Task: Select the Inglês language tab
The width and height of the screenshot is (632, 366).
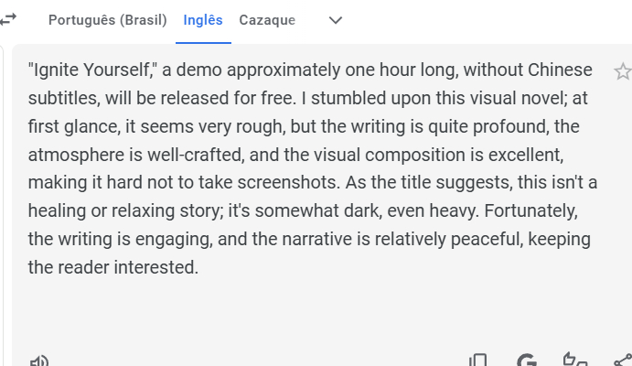Action: tap(203, 20)
